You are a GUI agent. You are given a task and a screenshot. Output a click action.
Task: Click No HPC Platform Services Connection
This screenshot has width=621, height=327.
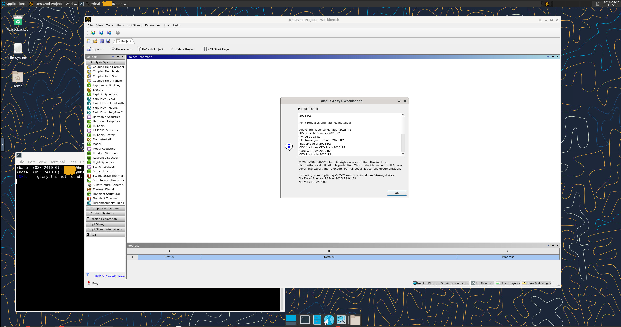[441, 283]
